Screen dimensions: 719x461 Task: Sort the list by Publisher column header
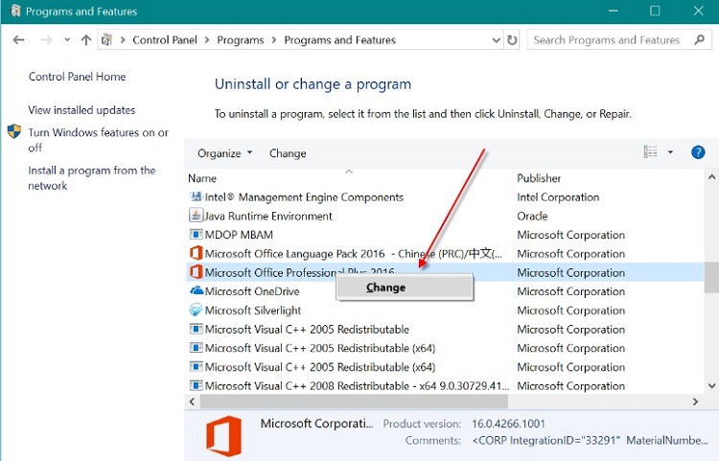(539, 178)
